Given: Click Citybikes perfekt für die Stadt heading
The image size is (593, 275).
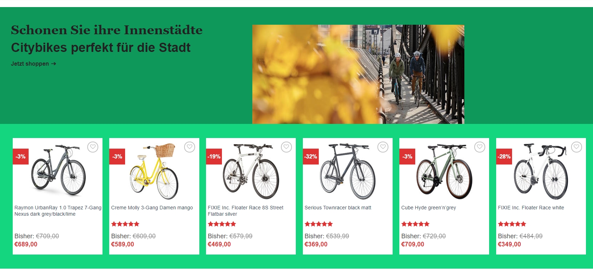Looking at the screenshot, I should pyautogui.click(x=101, y=47).
